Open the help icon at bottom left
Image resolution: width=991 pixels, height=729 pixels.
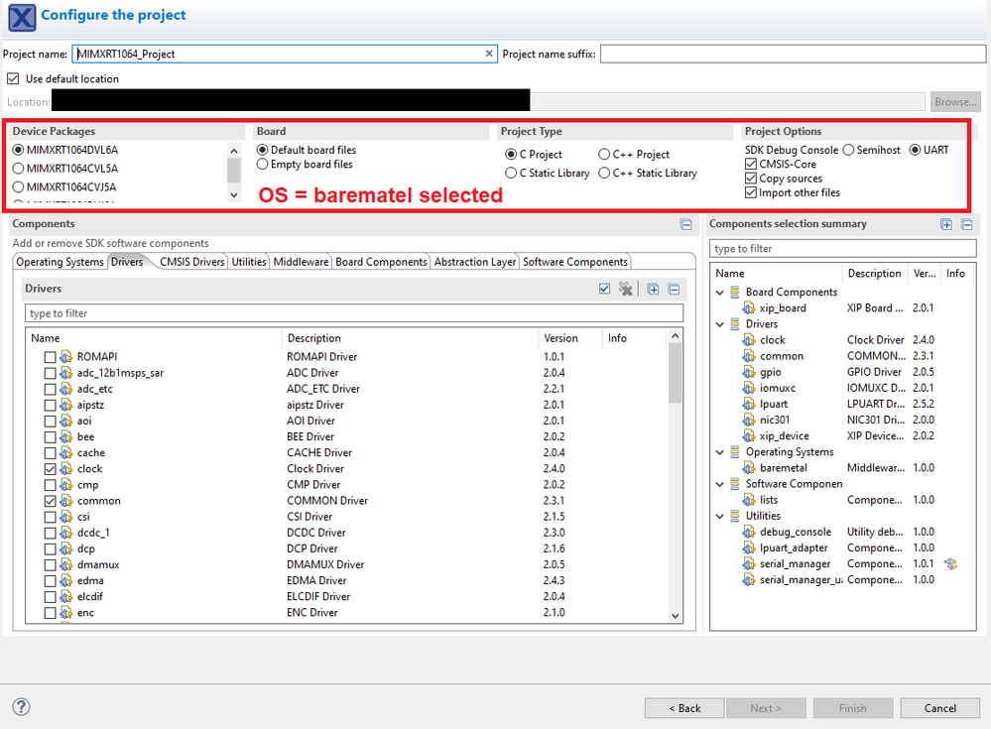(x=21, y=707)
